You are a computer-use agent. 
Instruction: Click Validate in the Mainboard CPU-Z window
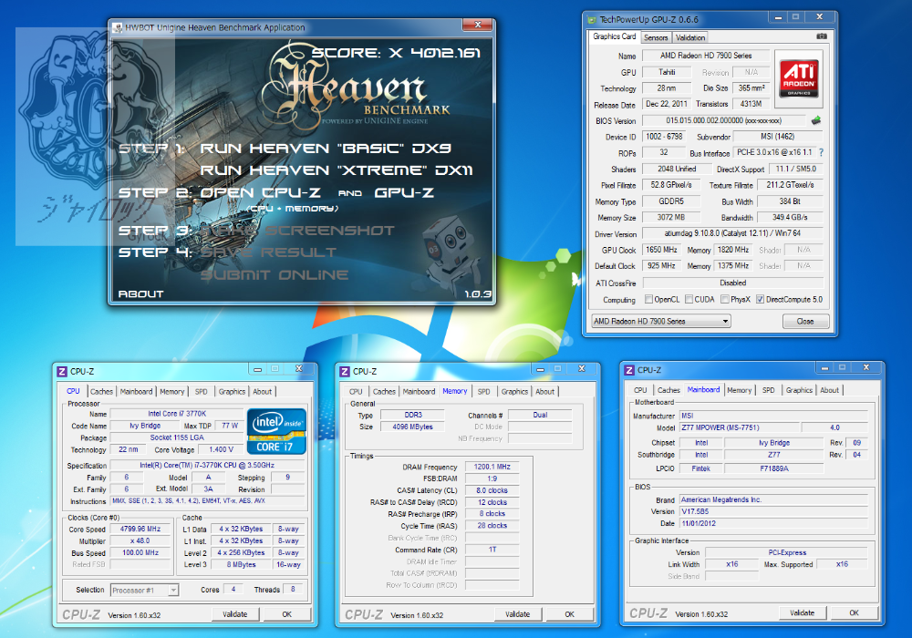[802, 613]
